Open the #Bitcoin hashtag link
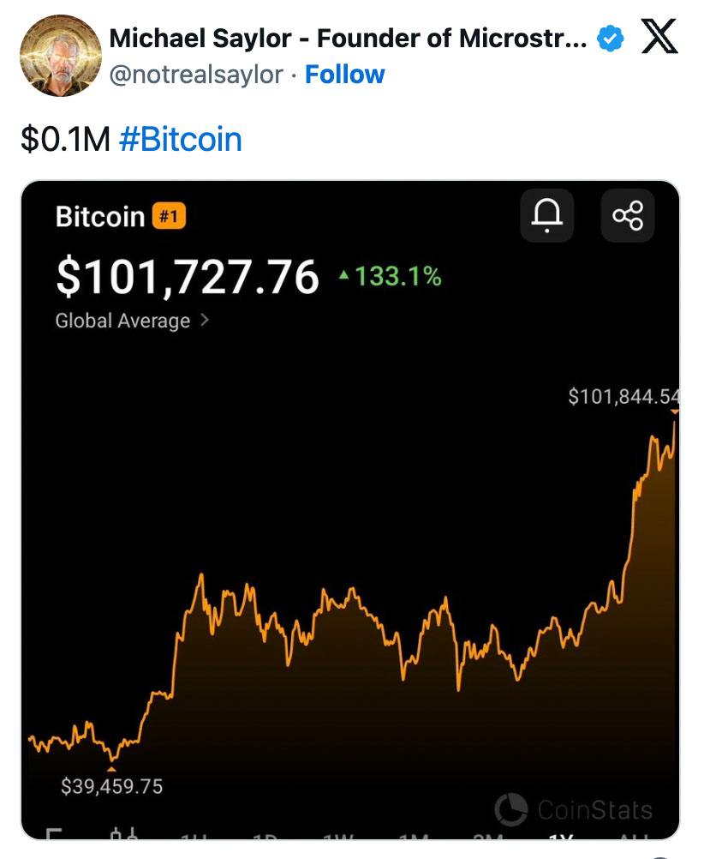The height and width of the screenshot is (859, 704). point(180,139)
